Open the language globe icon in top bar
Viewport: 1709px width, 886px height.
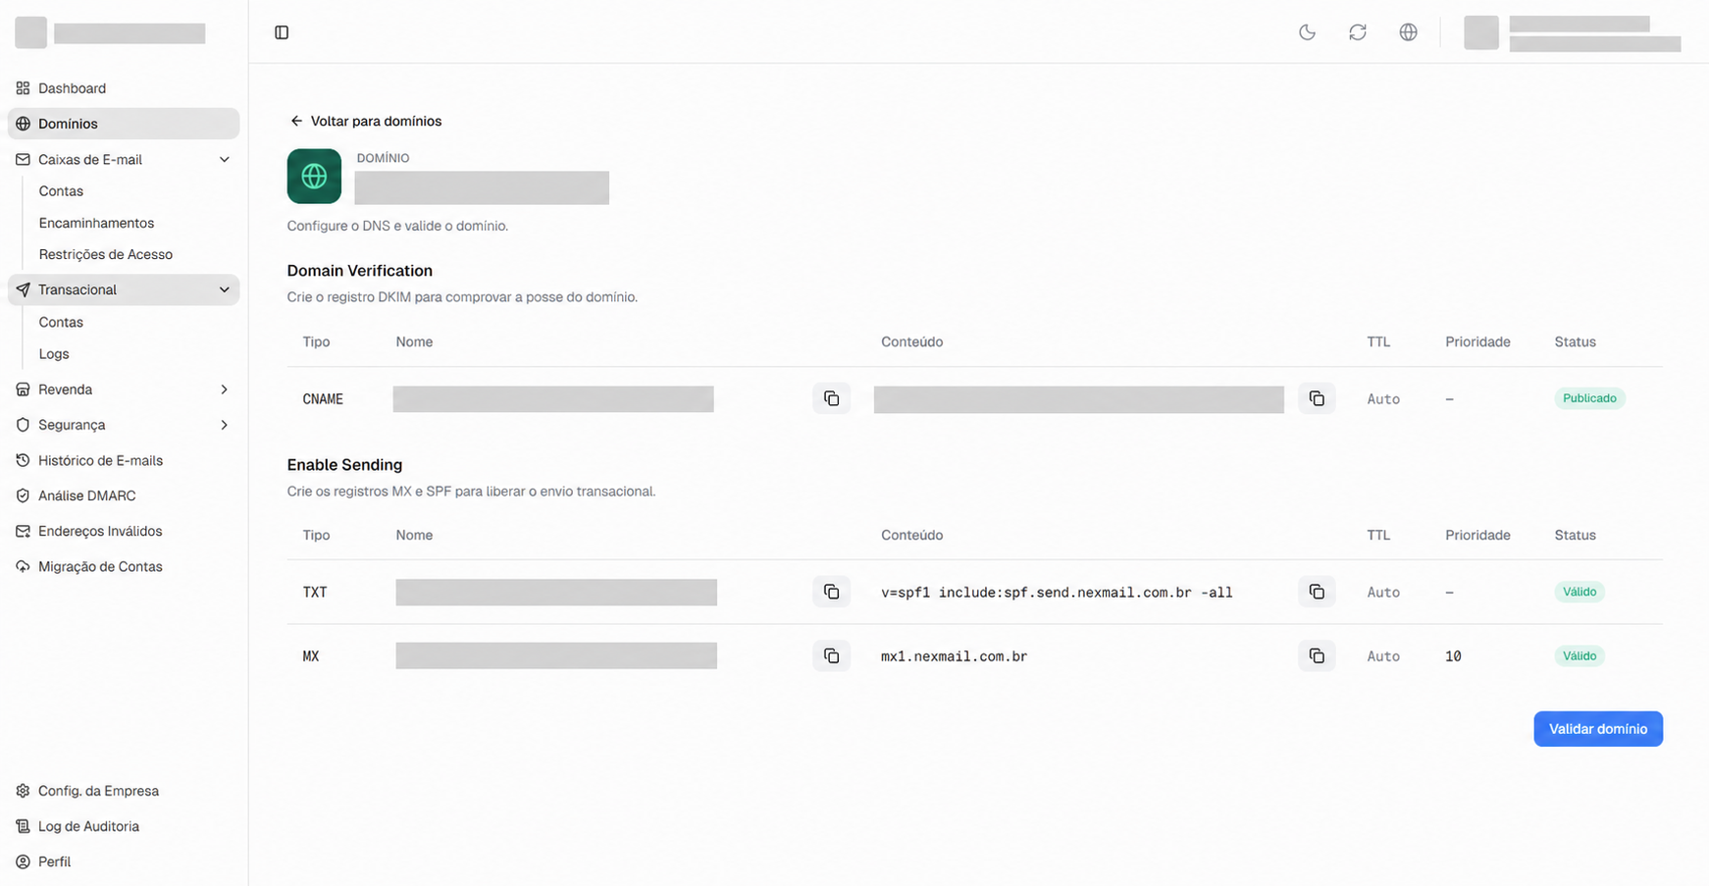pyautogui.click(x=1408, y=32)
